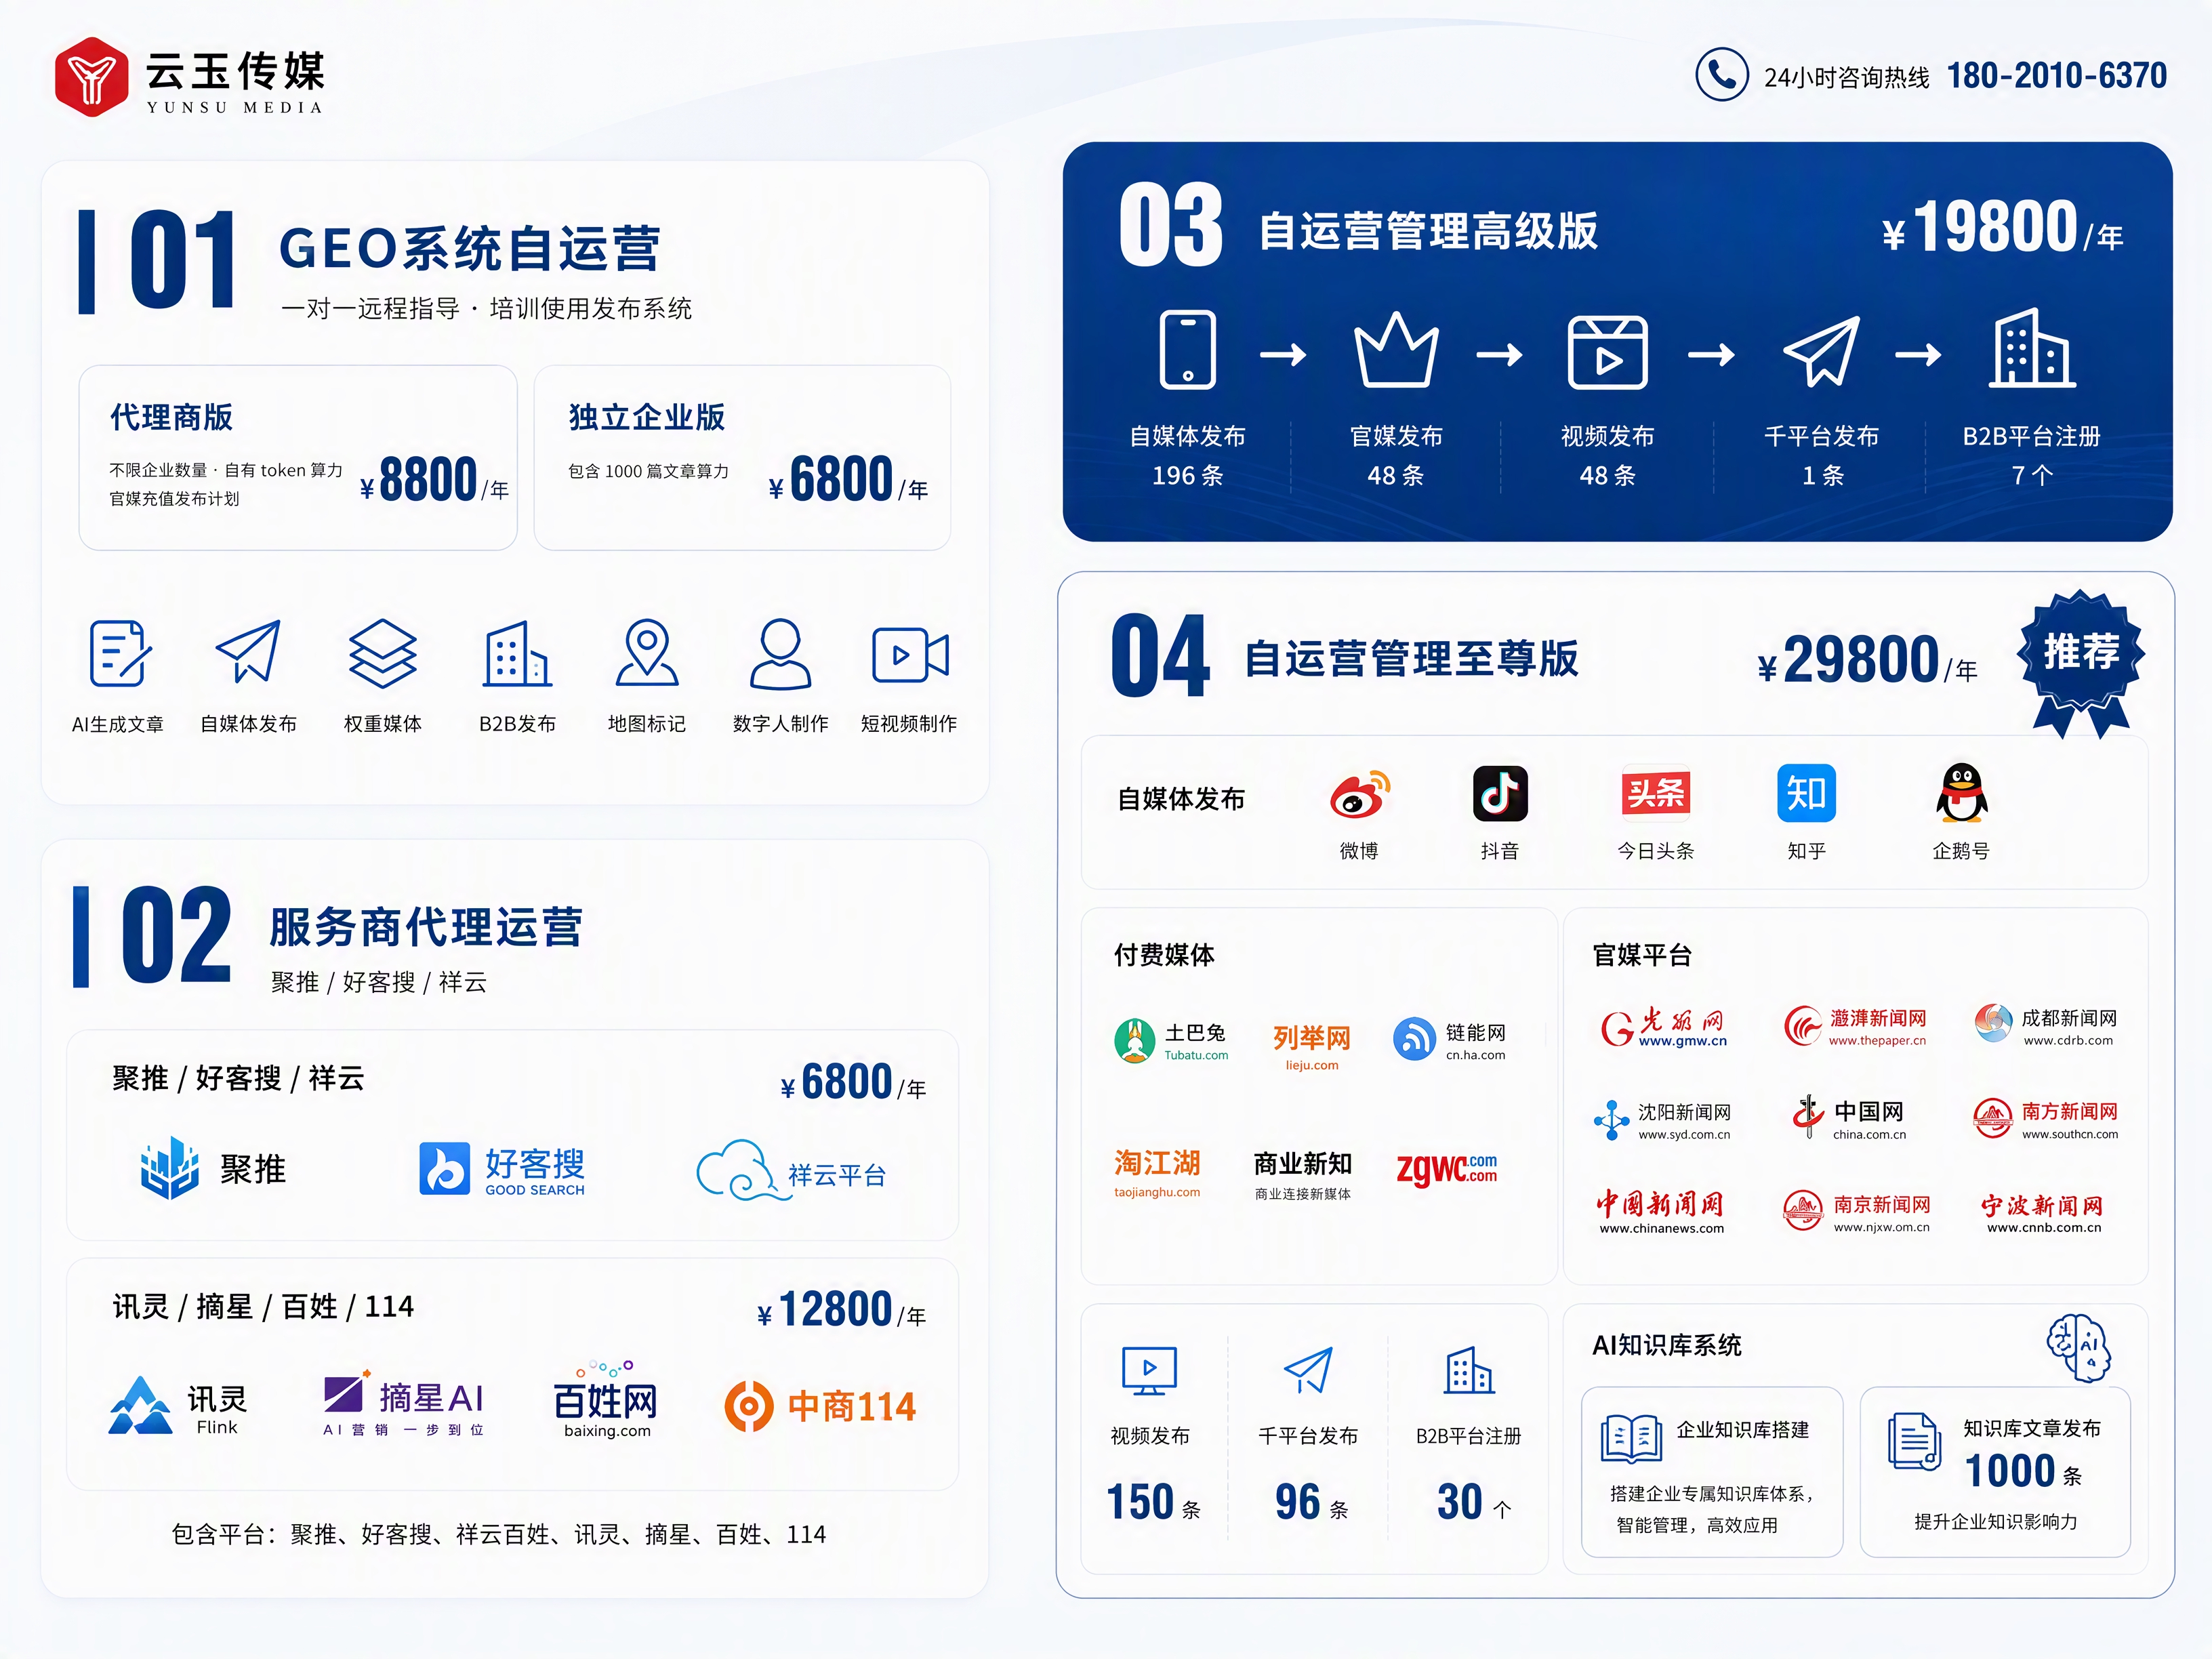Screen dimensions: 2212x1659
Task: Select the 代理商版 ¥8800 card
Action: pos(298,458)
